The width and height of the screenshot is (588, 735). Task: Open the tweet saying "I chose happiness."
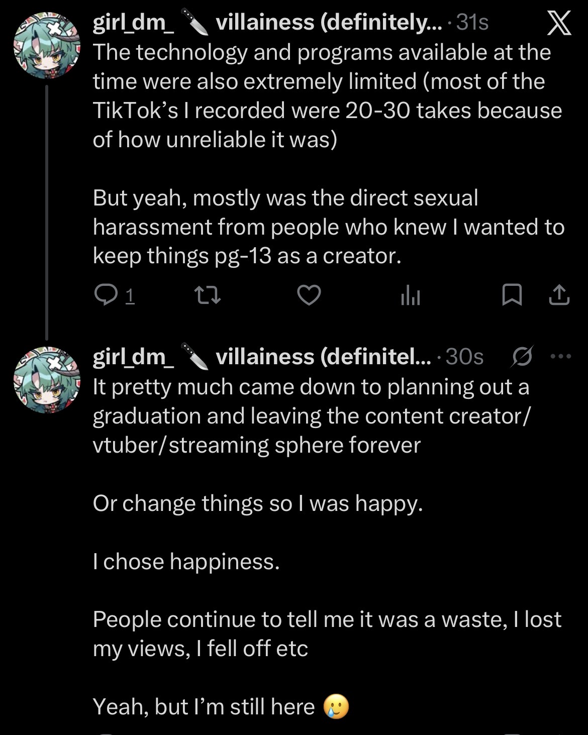click(x=186, y=561)
